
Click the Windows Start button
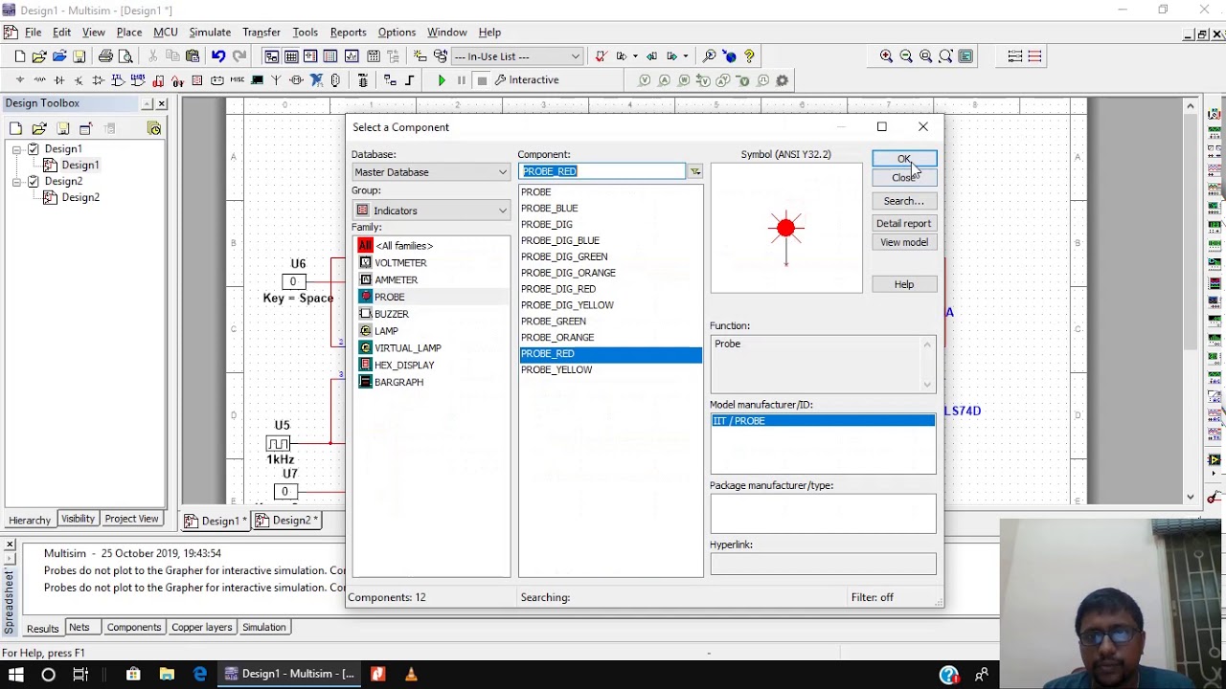click(x=15, y=675)
